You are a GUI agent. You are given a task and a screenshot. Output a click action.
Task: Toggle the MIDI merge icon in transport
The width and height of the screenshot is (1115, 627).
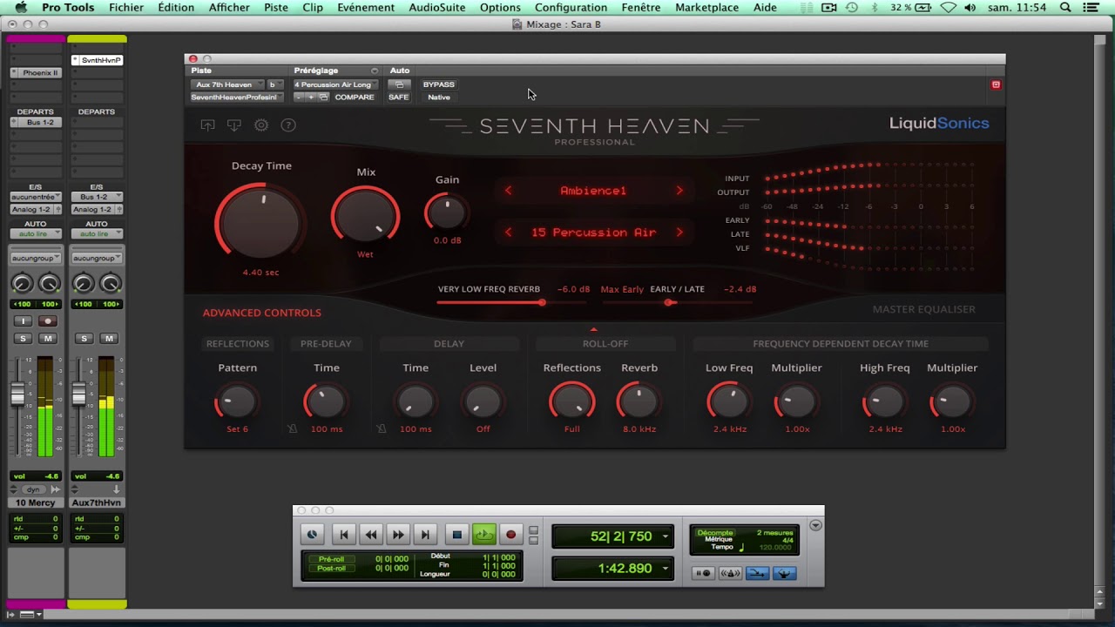tap(757, 573)
